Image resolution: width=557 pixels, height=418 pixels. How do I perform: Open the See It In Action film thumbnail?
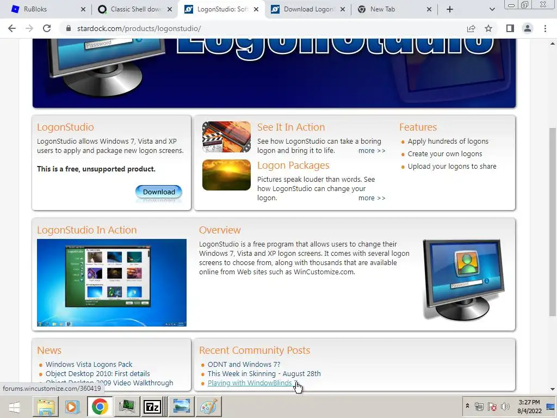[226, 137]
